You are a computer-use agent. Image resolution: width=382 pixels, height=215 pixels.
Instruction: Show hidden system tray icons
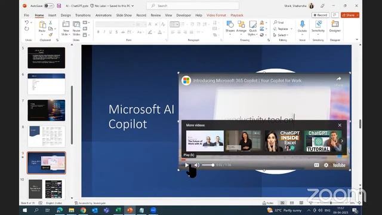tap(309, 210)
